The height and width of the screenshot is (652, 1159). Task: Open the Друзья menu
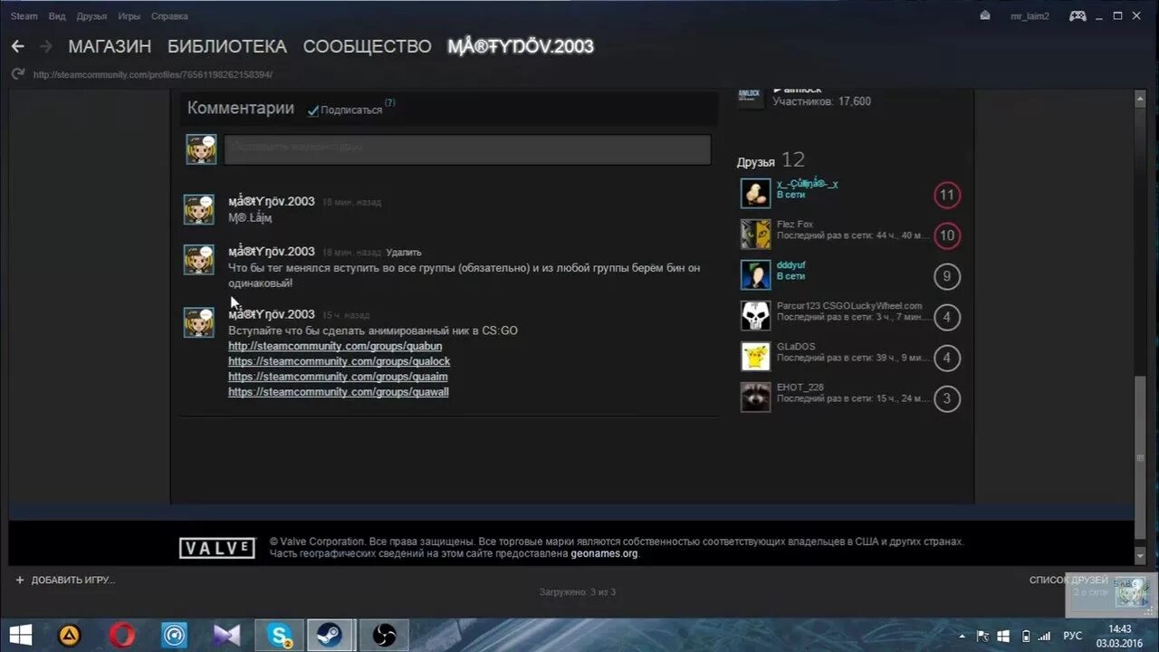point(91,16)
